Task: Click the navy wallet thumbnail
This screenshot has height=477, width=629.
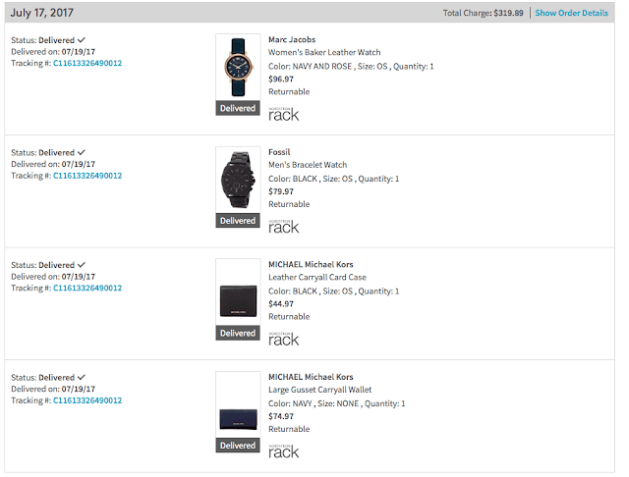Action: (238, 404)
